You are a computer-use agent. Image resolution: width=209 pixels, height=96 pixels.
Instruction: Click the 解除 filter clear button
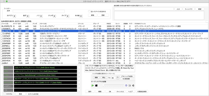pos(93,15)
